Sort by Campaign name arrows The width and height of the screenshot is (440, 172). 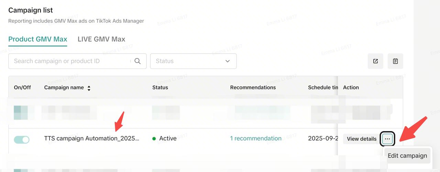coord(89,88)
